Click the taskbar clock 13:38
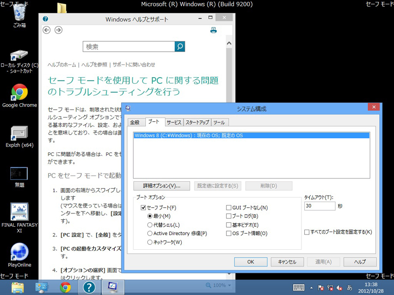The image size is (394, 295). click(x=371, y=285)
